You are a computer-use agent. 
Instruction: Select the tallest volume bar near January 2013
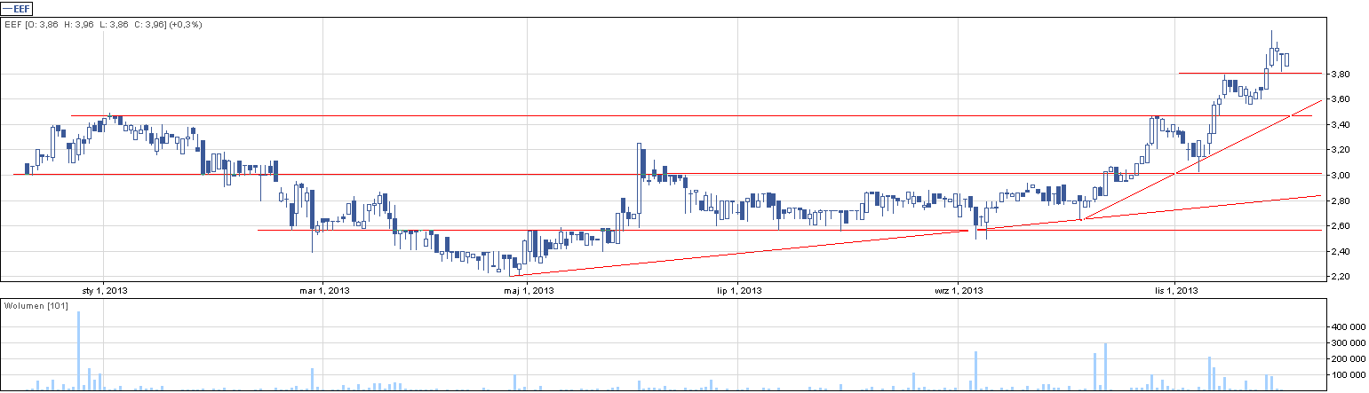click(79, 351)
